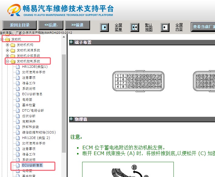This screenshot has height=177, width=215.
Task: Click the 查看当前厂家 button
Action: (x=203, y=27)
